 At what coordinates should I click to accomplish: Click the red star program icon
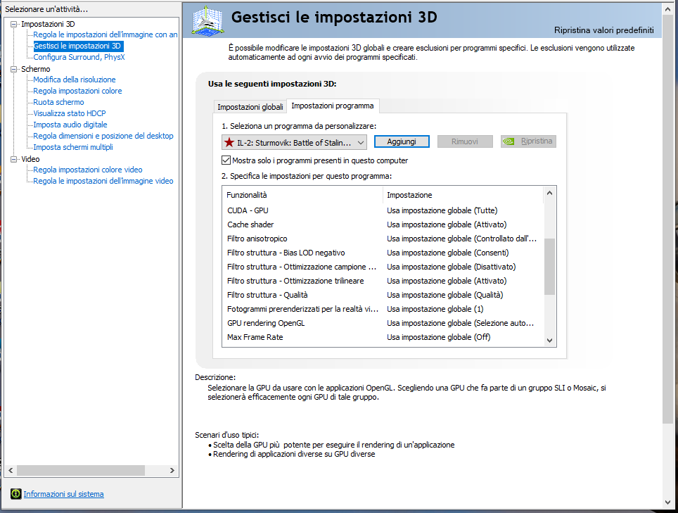pyautogui.click(x=229, y=142)
